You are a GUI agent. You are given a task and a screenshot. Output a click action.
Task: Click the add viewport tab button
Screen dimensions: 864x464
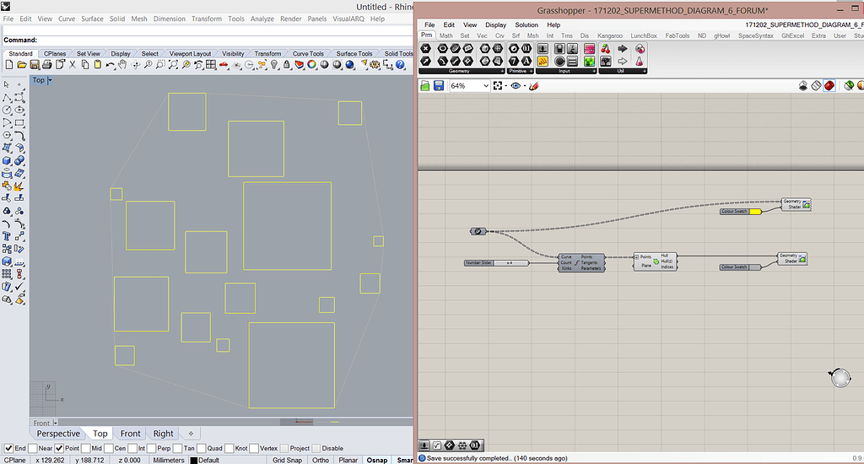191,434
